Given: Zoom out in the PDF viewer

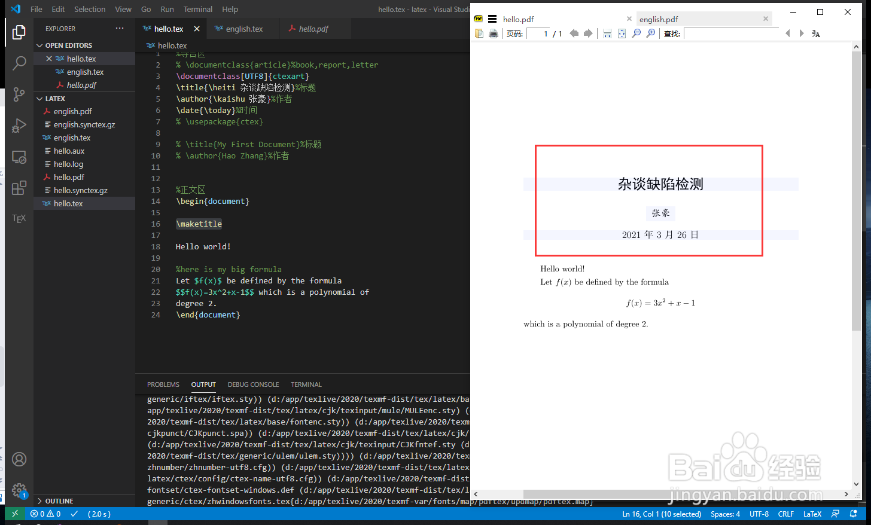Looking at the screenshot, I should pyautogui.click(x=636, y=33).
